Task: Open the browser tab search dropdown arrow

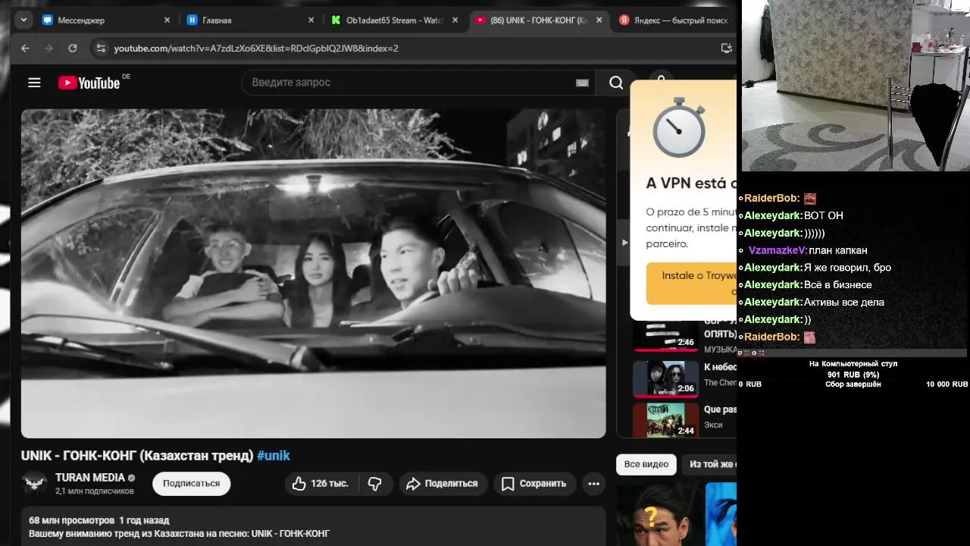Action: click(23, 20)
